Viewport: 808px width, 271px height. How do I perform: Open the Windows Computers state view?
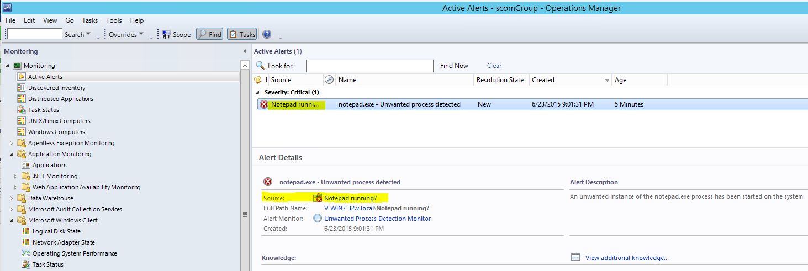tap(56, 132)
